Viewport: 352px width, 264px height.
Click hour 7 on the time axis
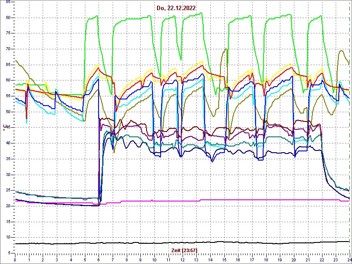click(x=113, y=260)
